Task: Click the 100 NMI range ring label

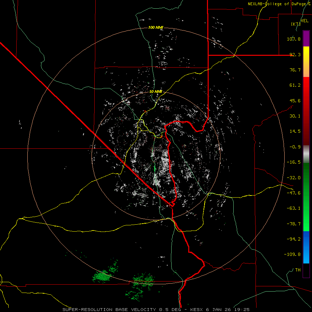Action: coord(156,27)
